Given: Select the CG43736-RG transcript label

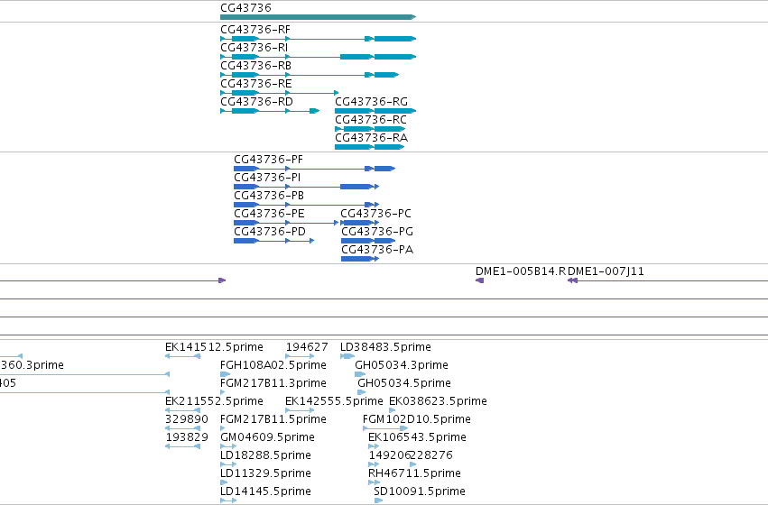Looking at the screenshot, I should (371, 102).
